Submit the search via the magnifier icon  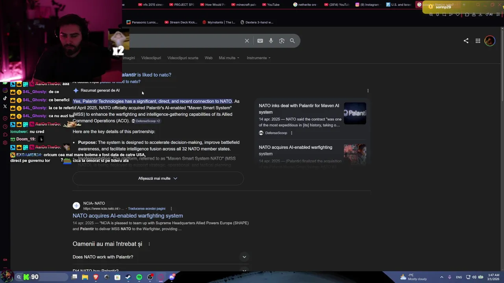(x=292, y=40)
